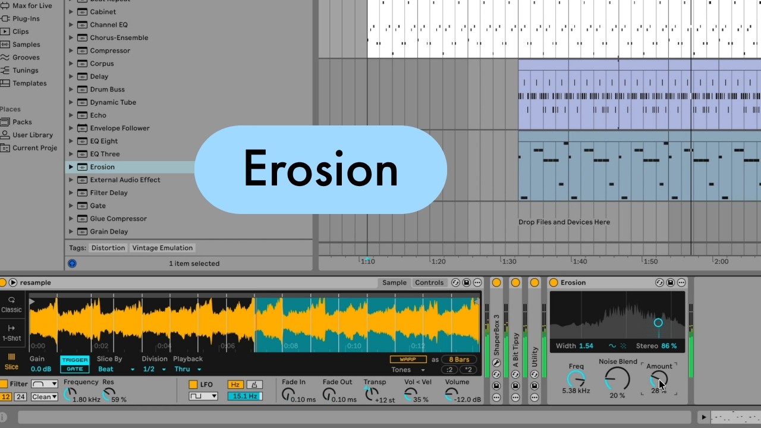This screenshot has height=428, width=761.
Task: Click the Simpler hot-swap preset icon
Action: pyautogui.click(x=455, y=282)
